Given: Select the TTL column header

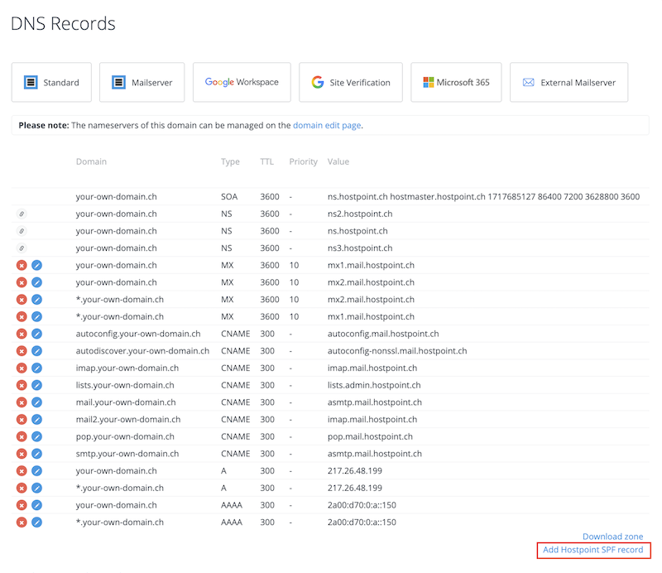Looking at the screenshot, I should (266, 161).
